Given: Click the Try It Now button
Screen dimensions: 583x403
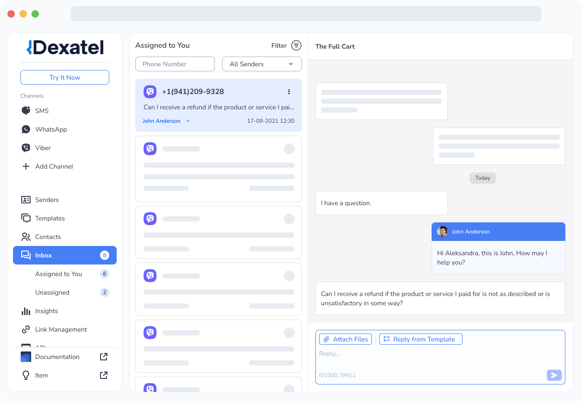Looking at the screenshot, I should point(64,77).
